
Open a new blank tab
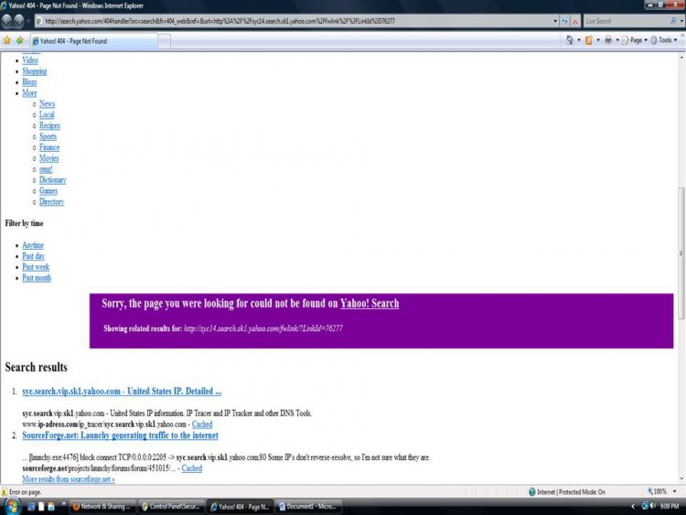[164, 41]
